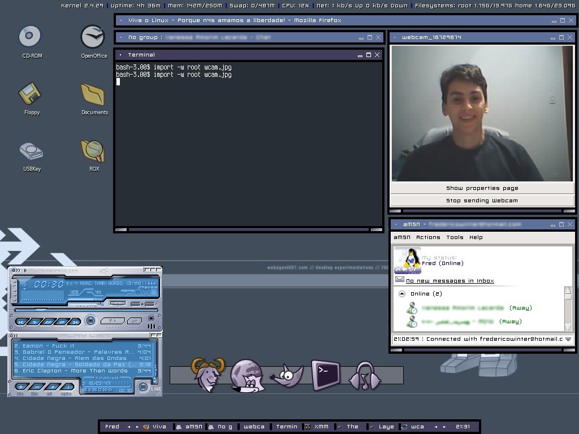The height and width of the screenshot is (434, 579).
Task: Toggle shuffle mode in XMMS
Action: pos(113,321)
